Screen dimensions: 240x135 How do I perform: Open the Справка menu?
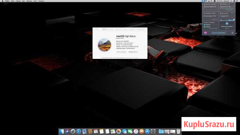41,1
